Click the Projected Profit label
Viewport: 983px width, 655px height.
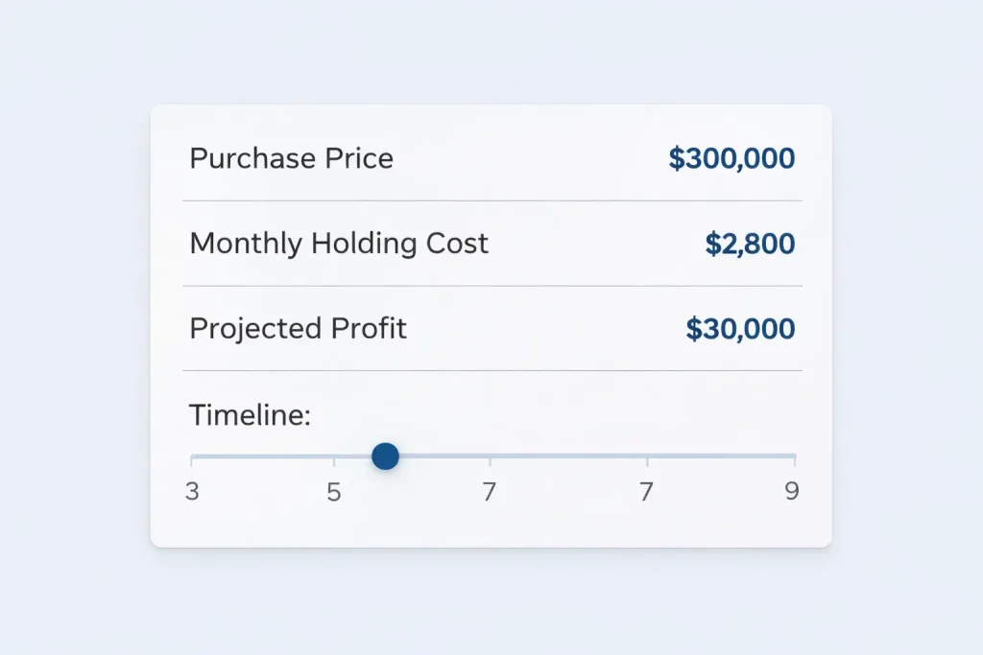(x=298, y=329)
